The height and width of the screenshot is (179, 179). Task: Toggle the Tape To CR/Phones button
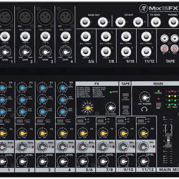tap(126, 107)
